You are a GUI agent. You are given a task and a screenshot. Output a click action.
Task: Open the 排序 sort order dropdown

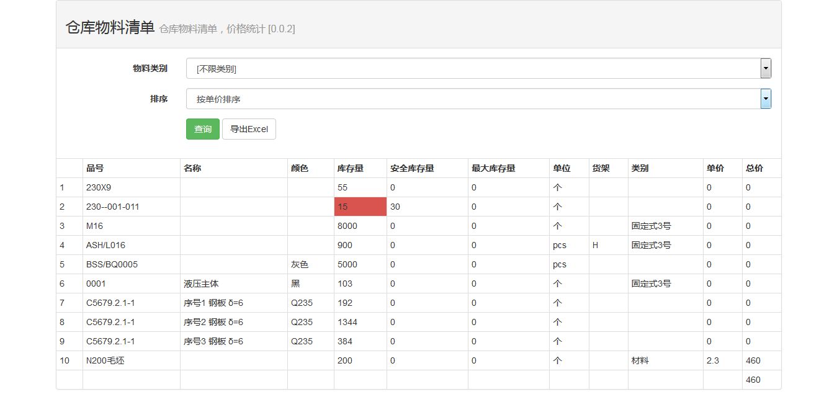coord(478,99)
